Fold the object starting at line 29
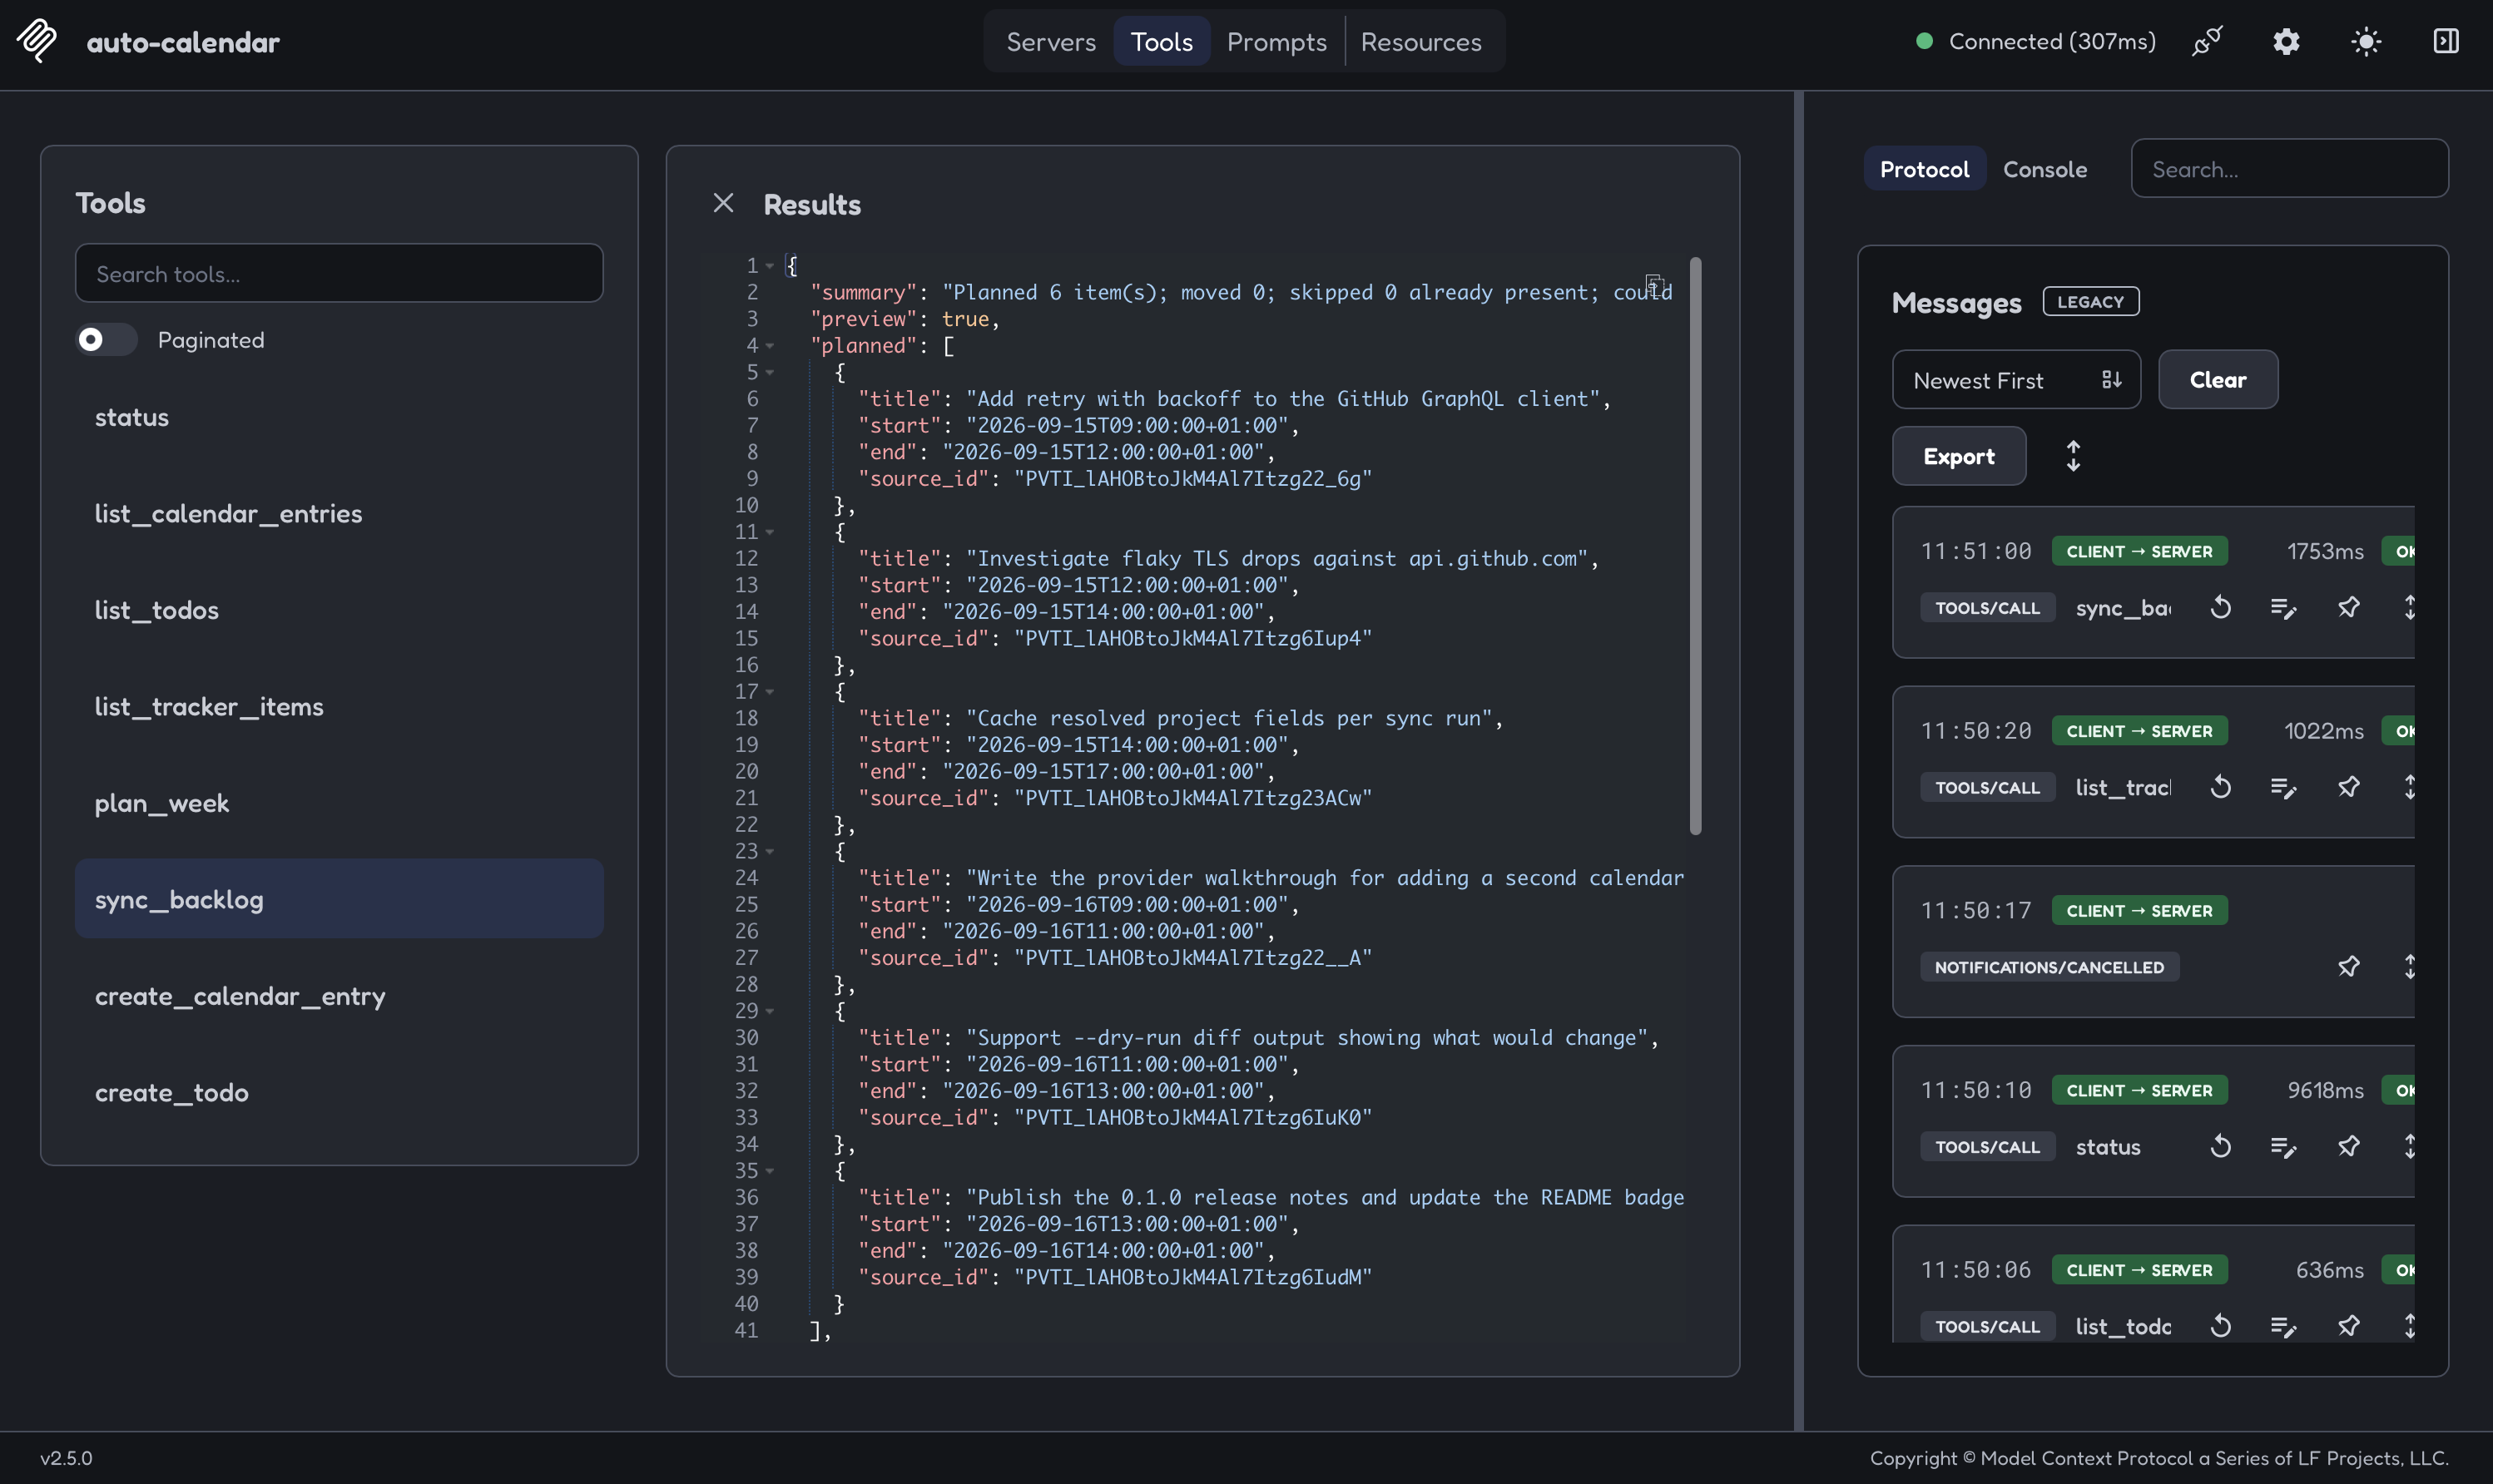This screenshot has height=1484, width=2493. [x=770, y=1011]
